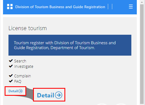Select the Complain list item text
The width and height of the screenshot is (145, 105).
[x=22, y=76]
